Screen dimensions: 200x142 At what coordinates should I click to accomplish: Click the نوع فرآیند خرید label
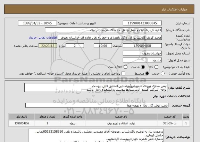180,74
